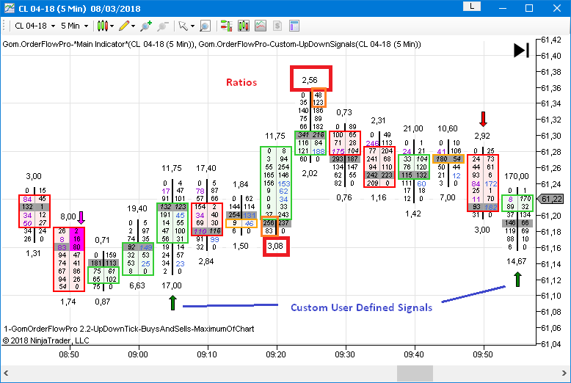The width and height of the screenshot is (571, 383).
Task: Close the chart window
Action: [x=557, y=8]
